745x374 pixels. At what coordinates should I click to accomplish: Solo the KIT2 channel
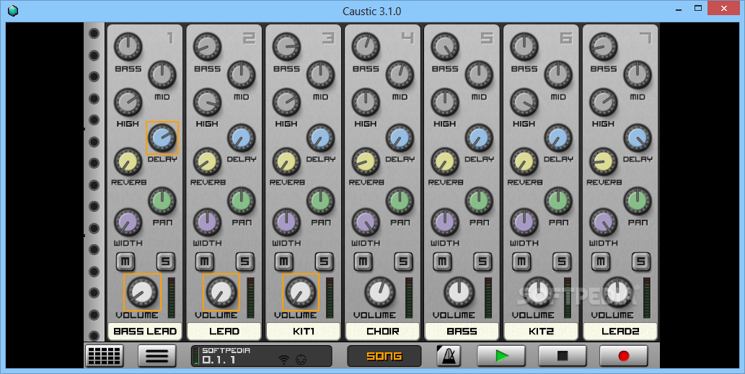point(562,261)
